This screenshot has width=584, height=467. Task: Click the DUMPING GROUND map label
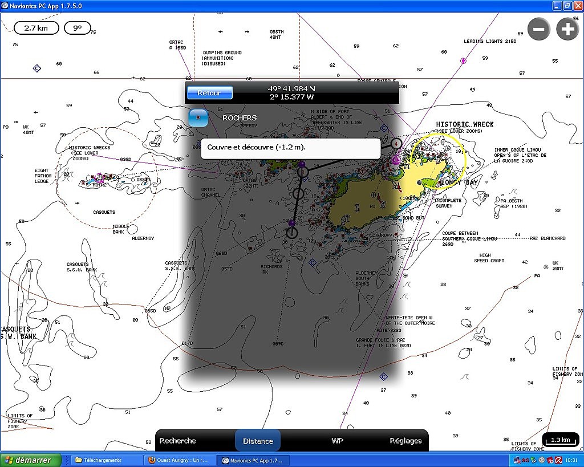pyautogui.click(x=222, y=53)
